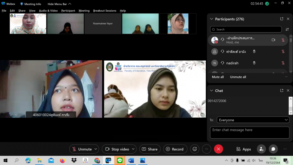Pop out the Chat panel
The width and height of the screenshot is (293, 165).
[x=282, y=91]
